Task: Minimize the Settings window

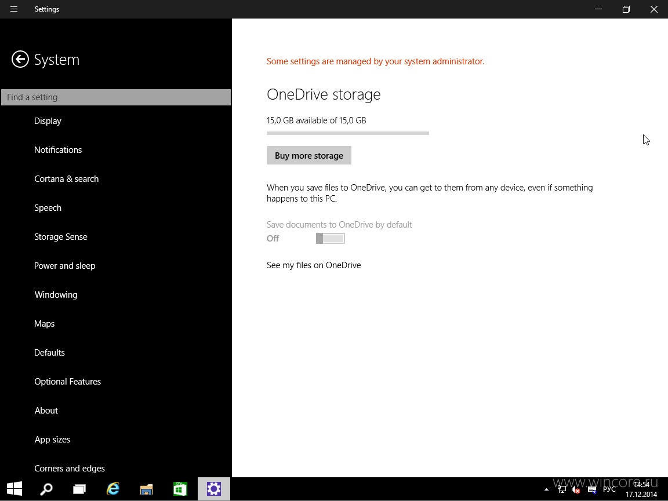Action: point(598,9)
